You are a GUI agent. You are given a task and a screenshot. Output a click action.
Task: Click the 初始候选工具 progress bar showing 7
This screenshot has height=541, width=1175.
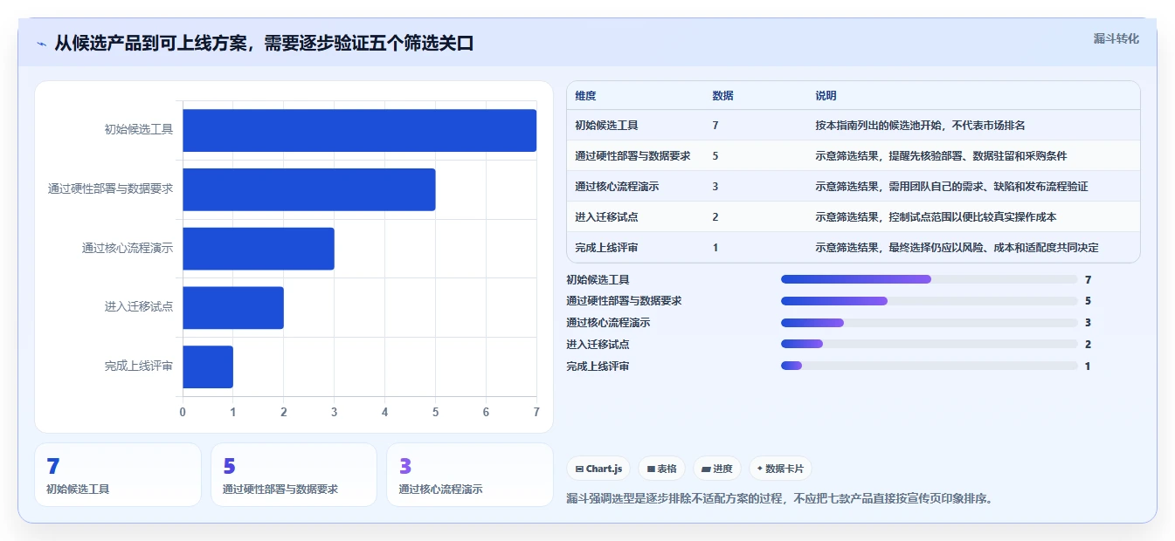click(x=930, y=279)
